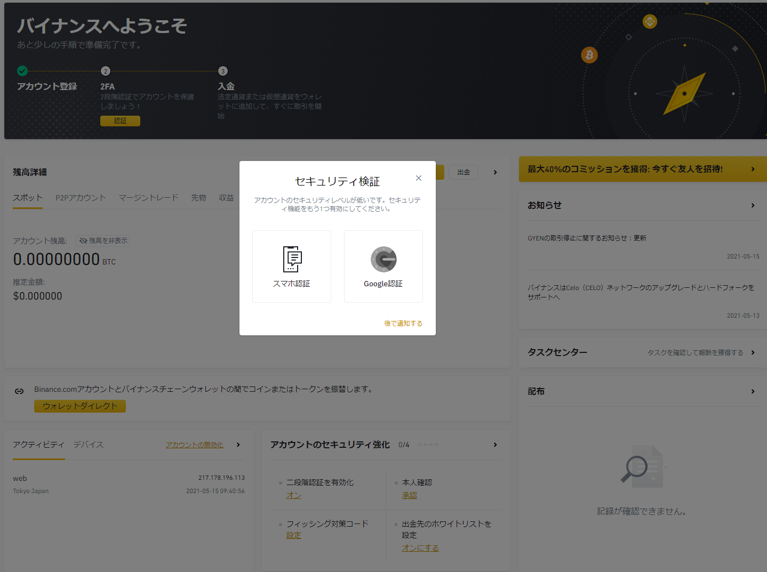Select the アクティビティ tab
Image resolution: width=767 pixels, height=572 pixels.
(x=38, y=445)
